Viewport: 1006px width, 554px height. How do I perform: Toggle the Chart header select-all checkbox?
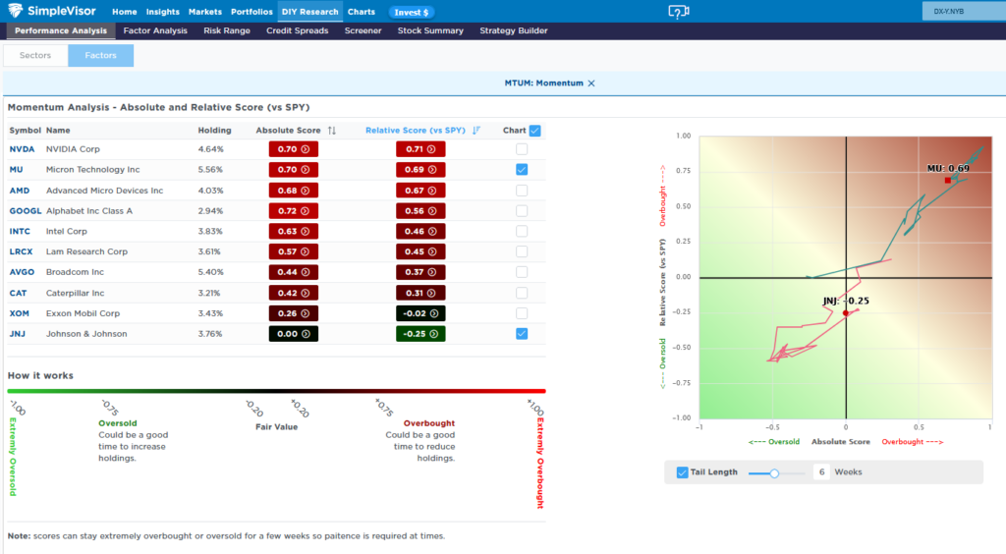535,131
